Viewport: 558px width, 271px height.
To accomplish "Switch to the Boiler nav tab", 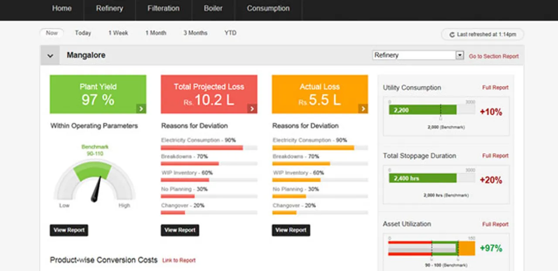I will tap(213, 9).
